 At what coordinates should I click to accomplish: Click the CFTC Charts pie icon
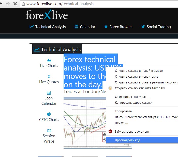(49, 114)
